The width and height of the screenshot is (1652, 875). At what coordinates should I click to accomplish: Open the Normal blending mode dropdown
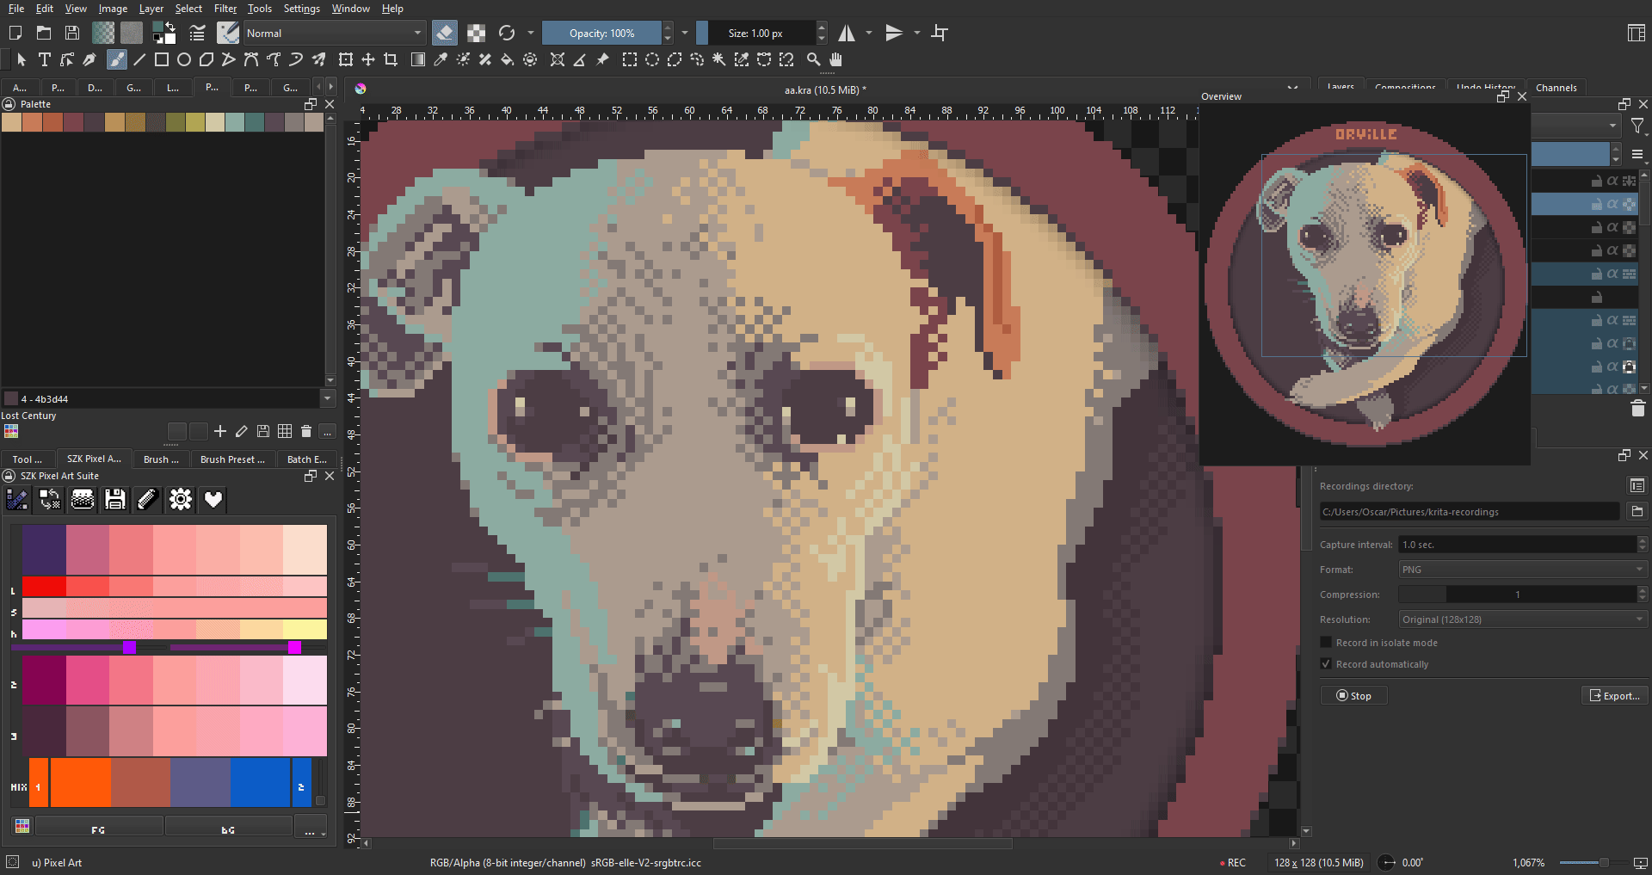click(x=334, y=33)
